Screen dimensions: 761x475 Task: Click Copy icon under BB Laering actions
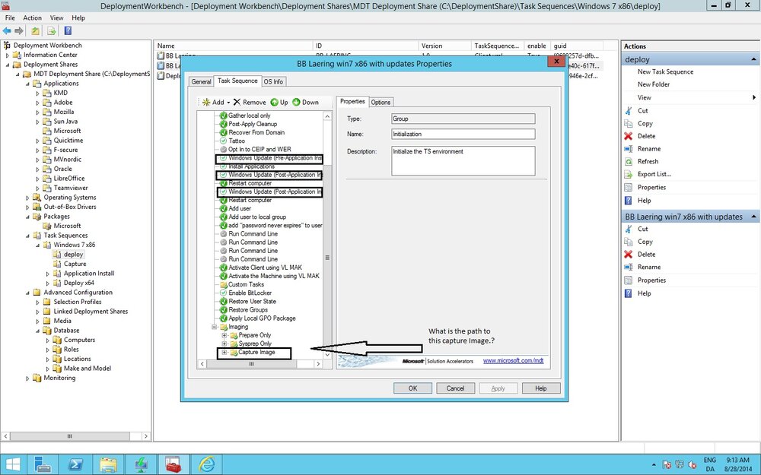pos(629,242)
